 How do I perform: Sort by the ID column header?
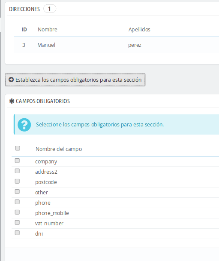[x=24, y=30]
